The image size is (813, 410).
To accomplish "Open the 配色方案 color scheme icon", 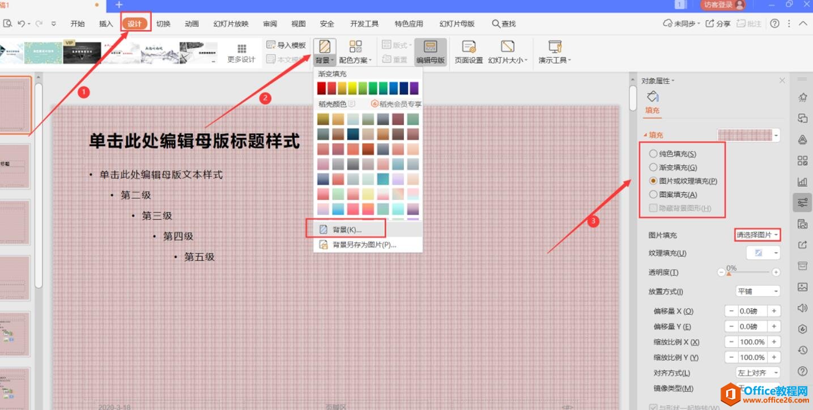I will tap(355, 47).
